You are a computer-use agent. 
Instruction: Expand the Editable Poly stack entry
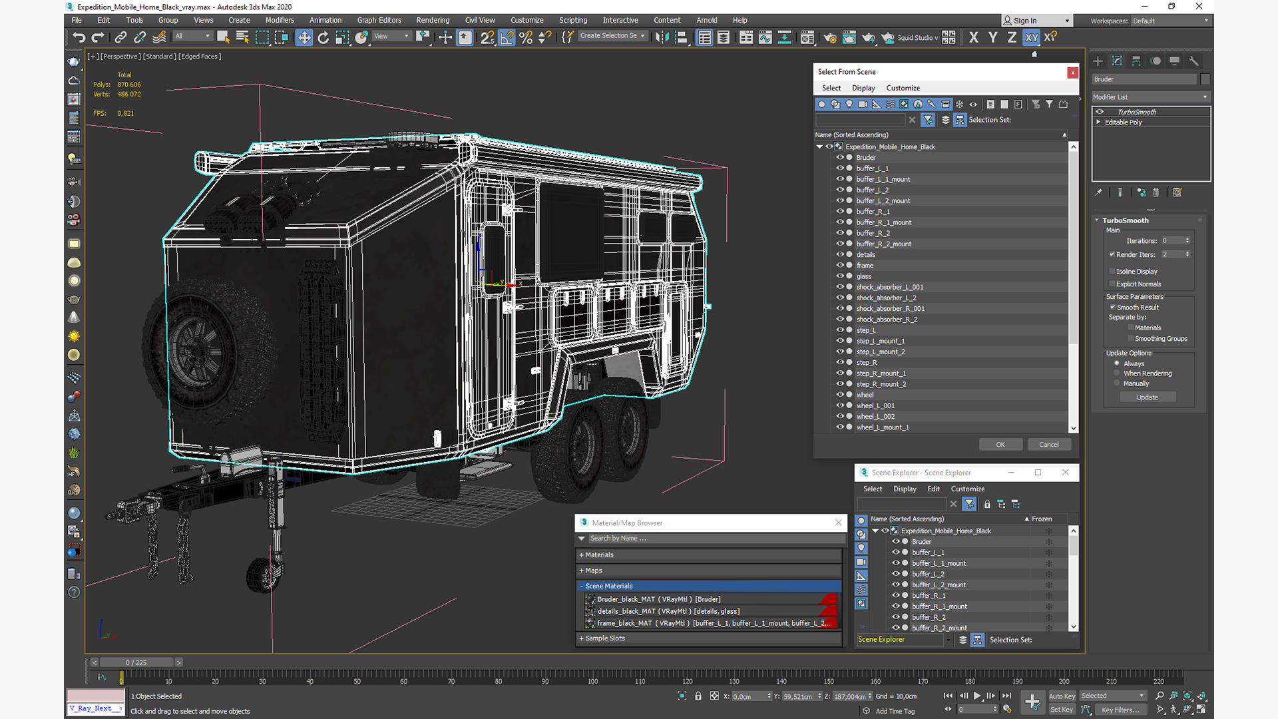pos(1098,122)
